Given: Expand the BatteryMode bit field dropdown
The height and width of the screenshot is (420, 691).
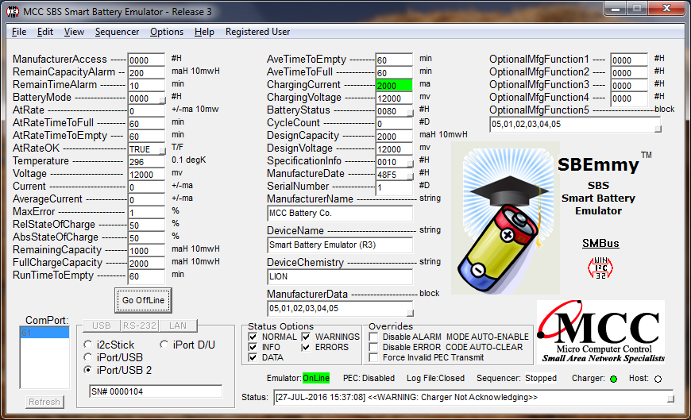Looking at the screenshot, I should point(162,101).
